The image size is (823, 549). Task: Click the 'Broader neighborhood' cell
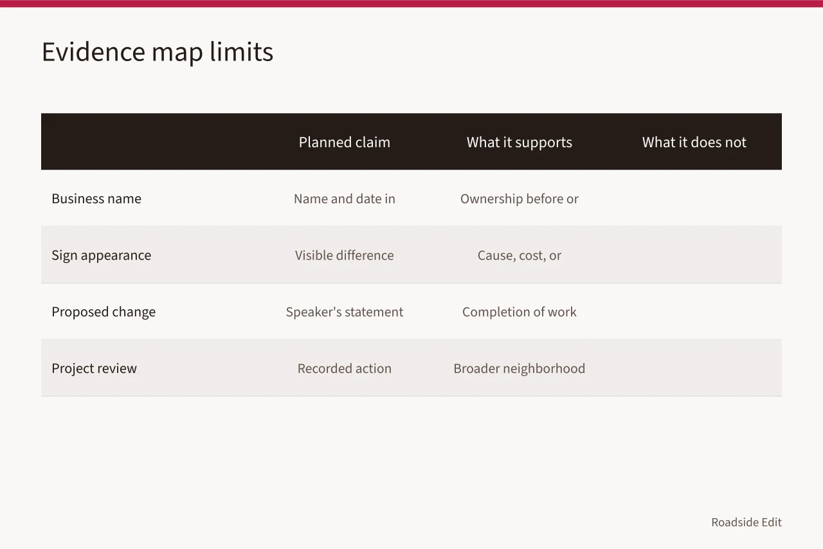coord(520,368)
